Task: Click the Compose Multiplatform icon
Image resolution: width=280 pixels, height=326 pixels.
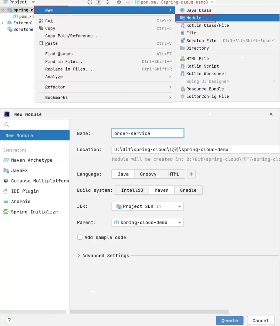Action: pos(6,181)
